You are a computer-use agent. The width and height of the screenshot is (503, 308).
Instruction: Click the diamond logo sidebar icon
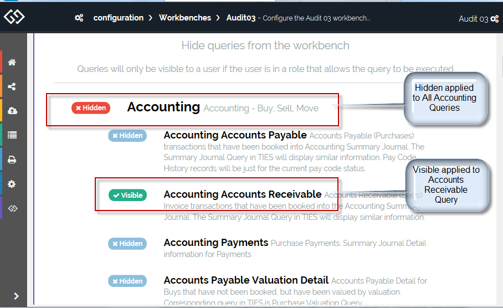pos(13,208)
